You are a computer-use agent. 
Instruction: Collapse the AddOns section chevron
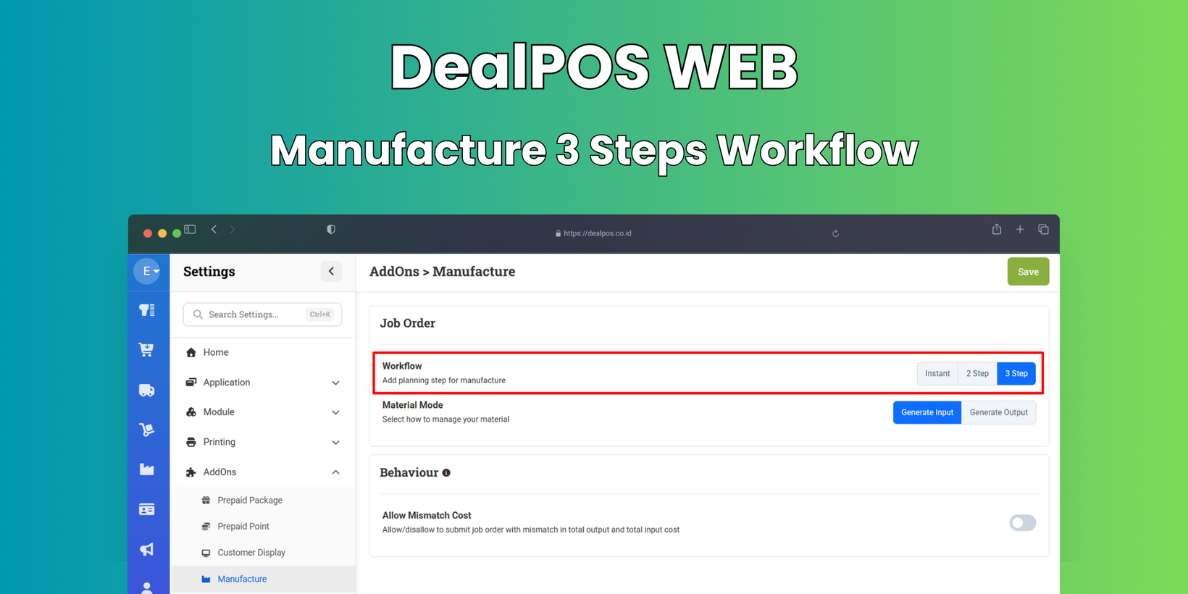point(335,472)
